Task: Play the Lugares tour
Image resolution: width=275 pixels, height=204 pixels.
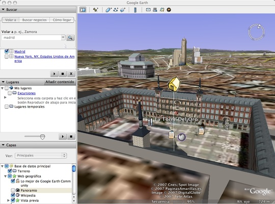Action: click(x=63, y=137)
